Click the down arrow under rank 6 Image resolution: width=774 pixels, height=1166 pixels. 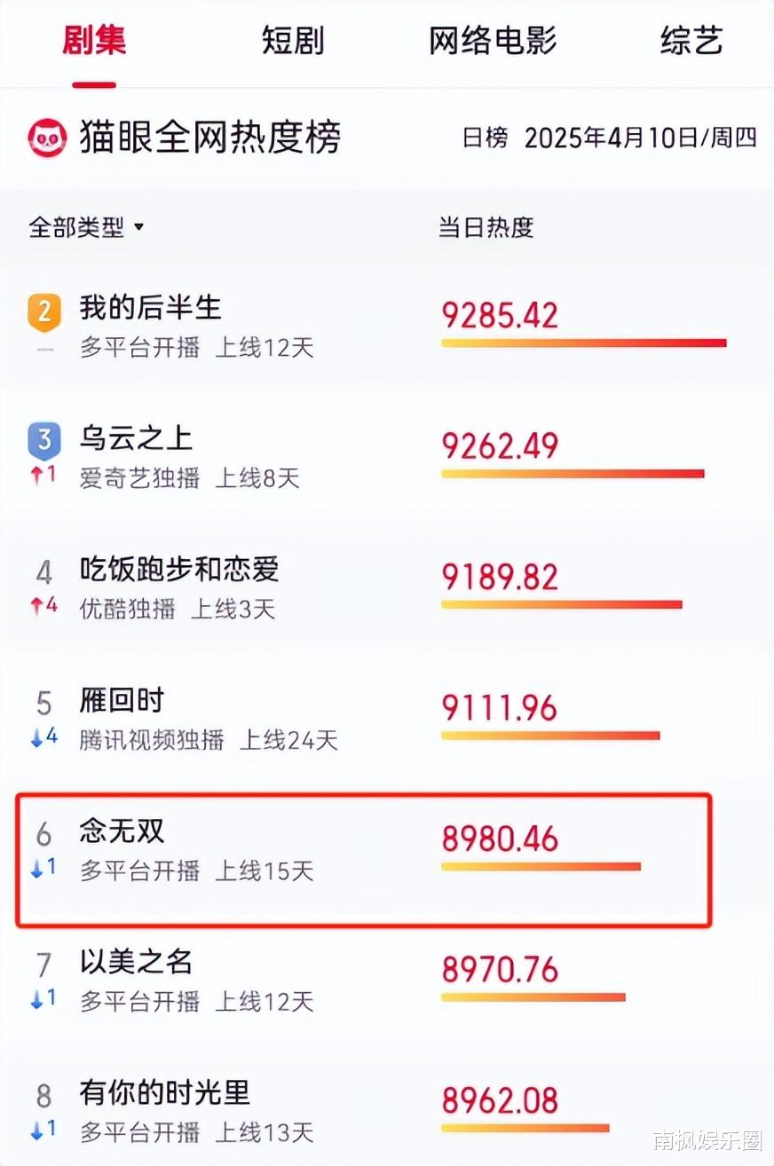click(x=36, y=869)
